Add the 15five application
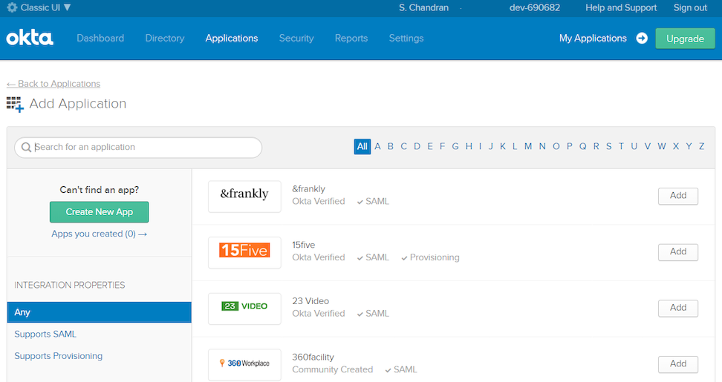Viewport: 722px width, 382px height. (677, 252)
